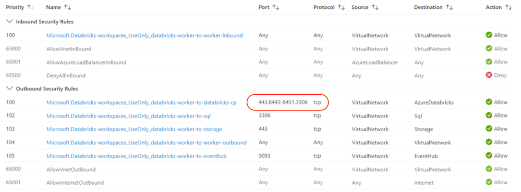521x192 pixels.
Task: Sort by Destination column arrows
Action: click(x=450, y=7)
